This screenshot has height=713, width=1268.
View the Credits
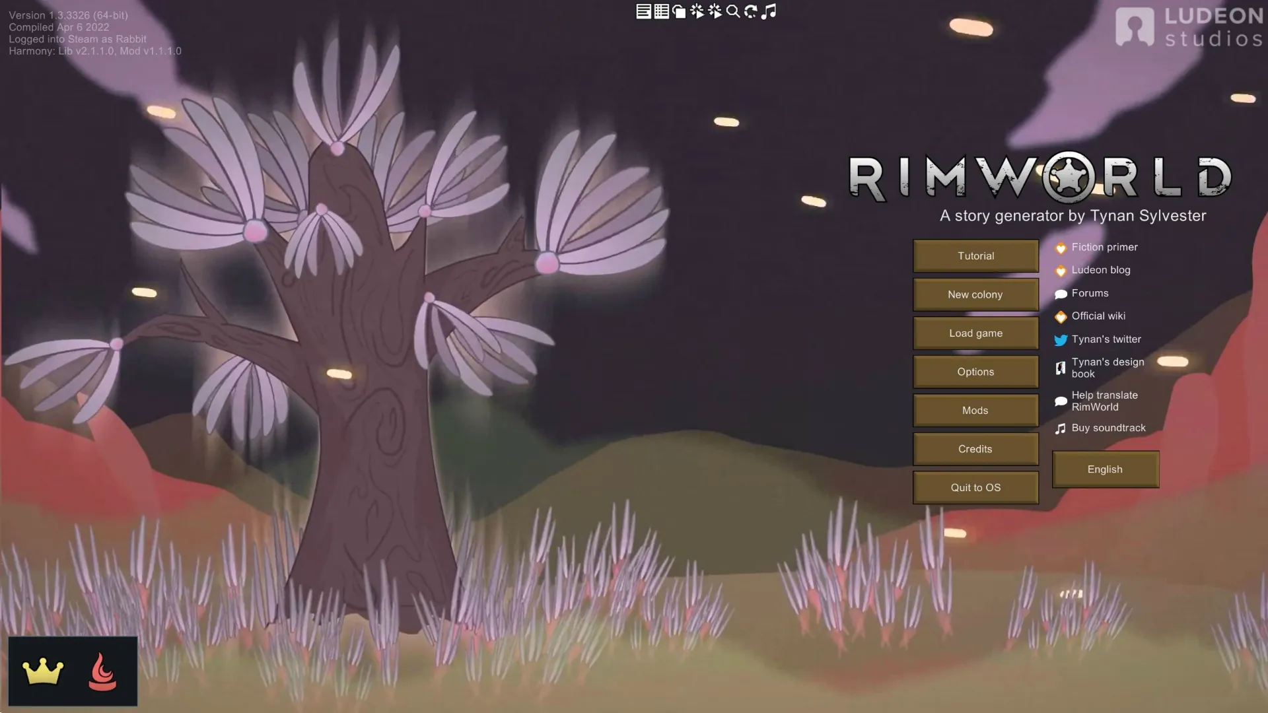tap(975, 449)
